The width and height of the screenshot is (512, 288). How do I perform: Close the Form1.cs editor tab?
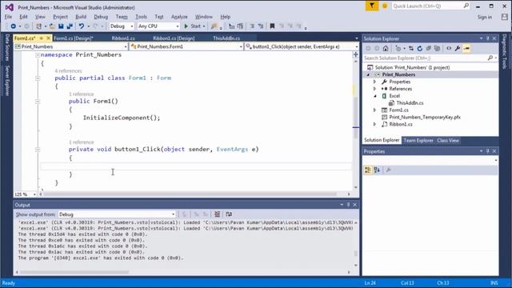48,38
